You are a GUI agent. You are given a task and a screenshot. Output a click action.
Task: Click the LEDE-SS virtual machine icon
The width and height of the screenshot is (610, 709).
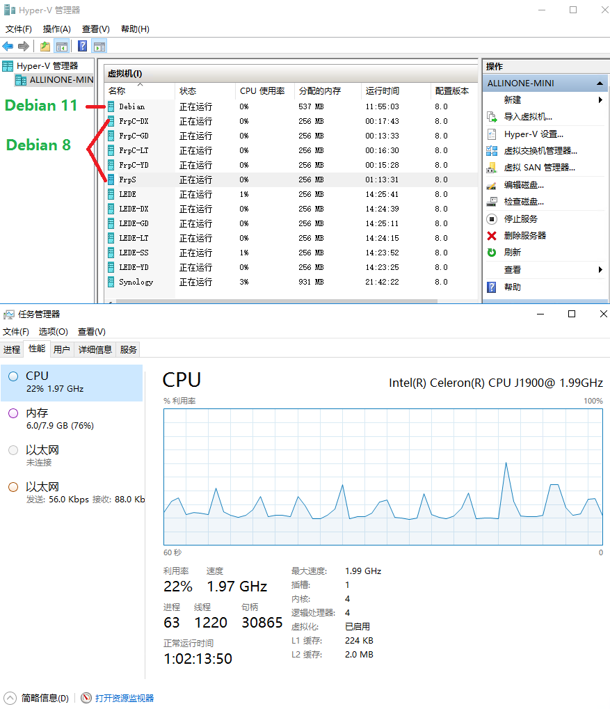click(x=111, y=253)
